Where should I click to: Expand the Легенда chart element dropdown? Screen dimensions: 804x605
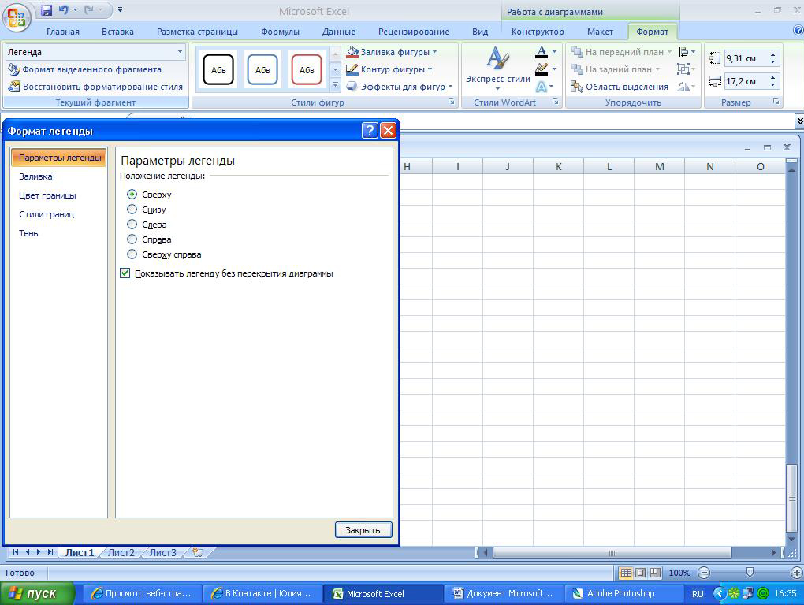click(x=180, y=52)
